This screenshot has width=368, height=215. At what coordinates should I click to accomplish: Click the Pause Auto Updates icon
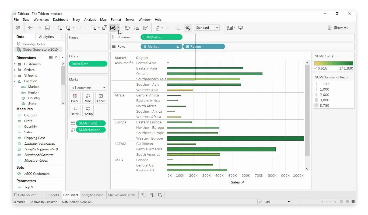68,28
